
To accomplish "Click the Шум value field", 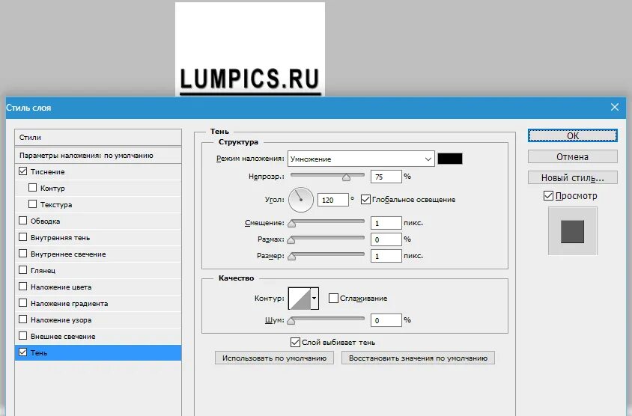I will click(386, 320).
